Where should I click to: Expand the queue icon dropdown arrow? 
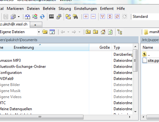[x=19, y=17]
